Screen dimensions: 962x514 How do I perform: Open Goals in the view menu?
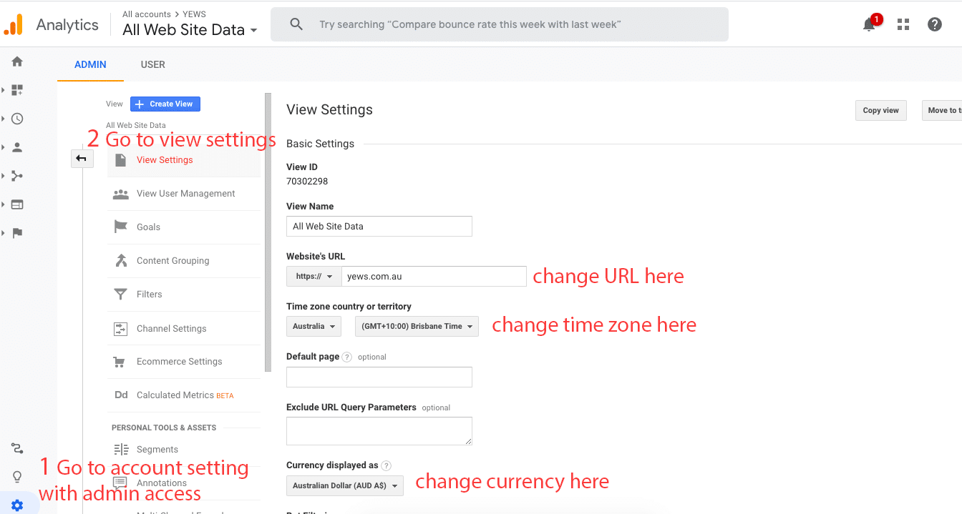click(x=148, y=227)
